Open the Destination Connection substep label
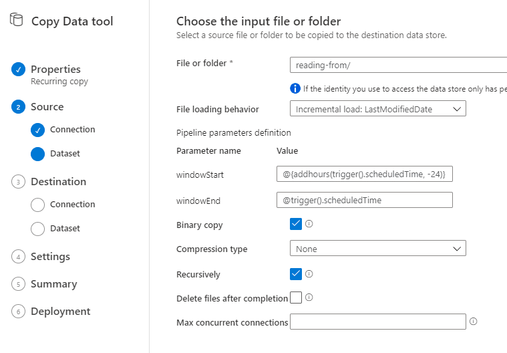Screen dimensions: 507x353 point(72,205)
